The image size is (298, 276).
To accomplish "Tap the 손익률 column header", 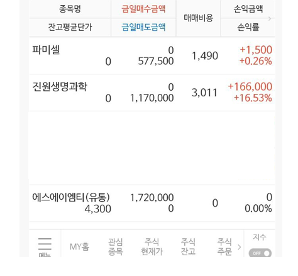I will 248,27.
